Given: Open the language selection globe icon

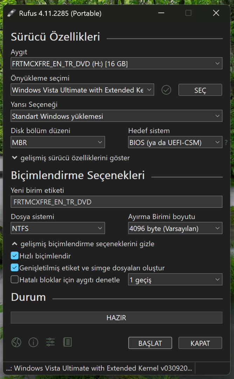Looking at the screenshot, I should (16, 342).
